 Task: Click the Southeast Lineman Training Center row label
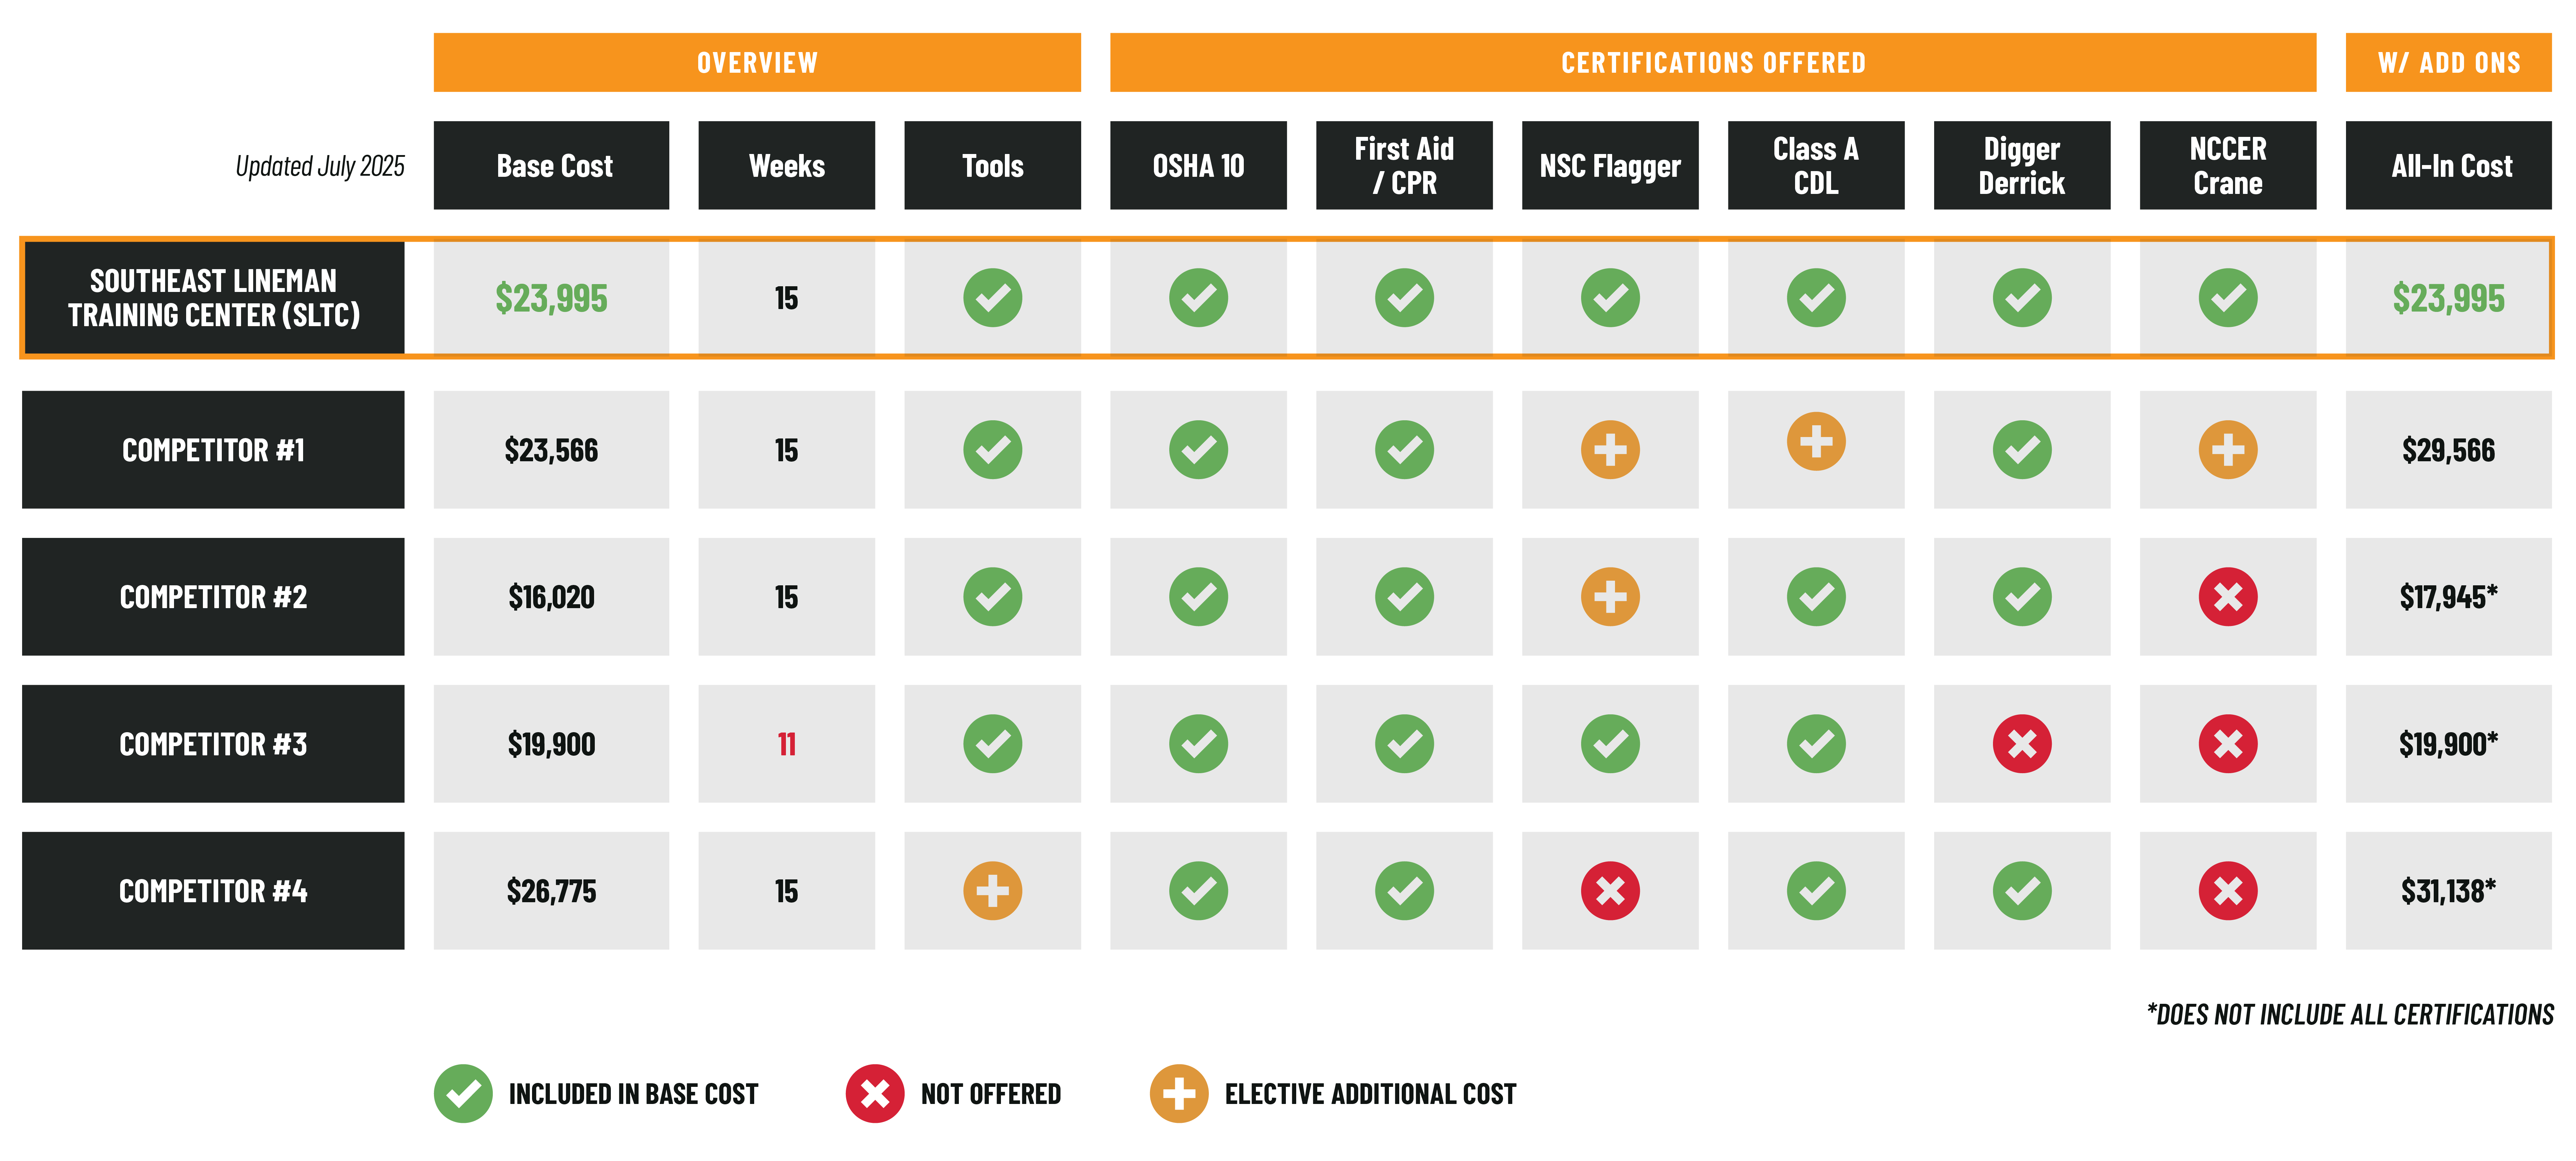pos(213,298)
